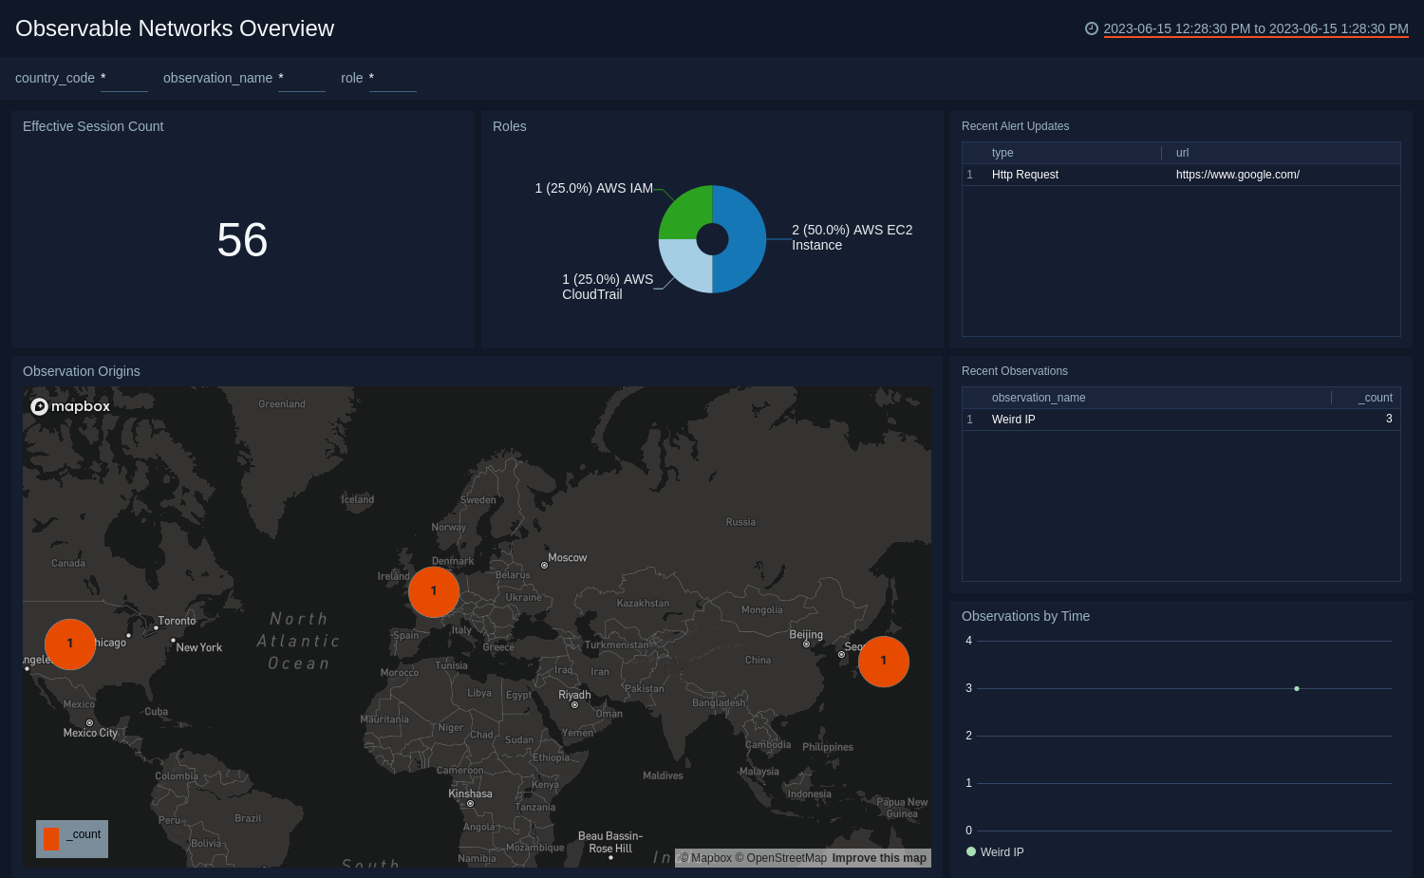The height and width of the screenshot is (878, 1424).
Task: Click the orange _count color swatch
Action: pos(51,838)
